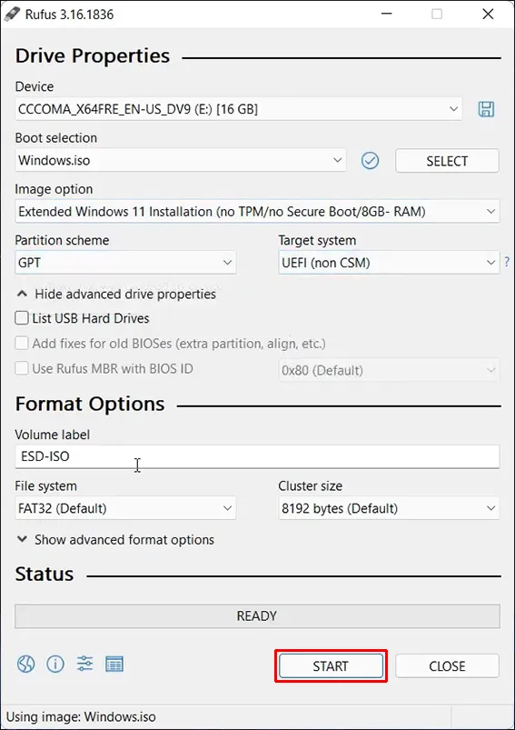Open the language globe icon
This screenshot has width=515, height=730.
tap(26, 664)
